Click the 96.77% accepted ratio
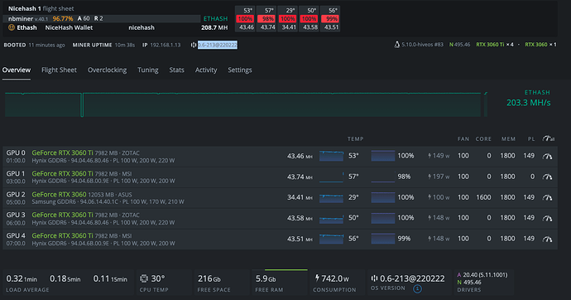Image resolution: width=571 pixels, height=300 pixels. (63, 18)
